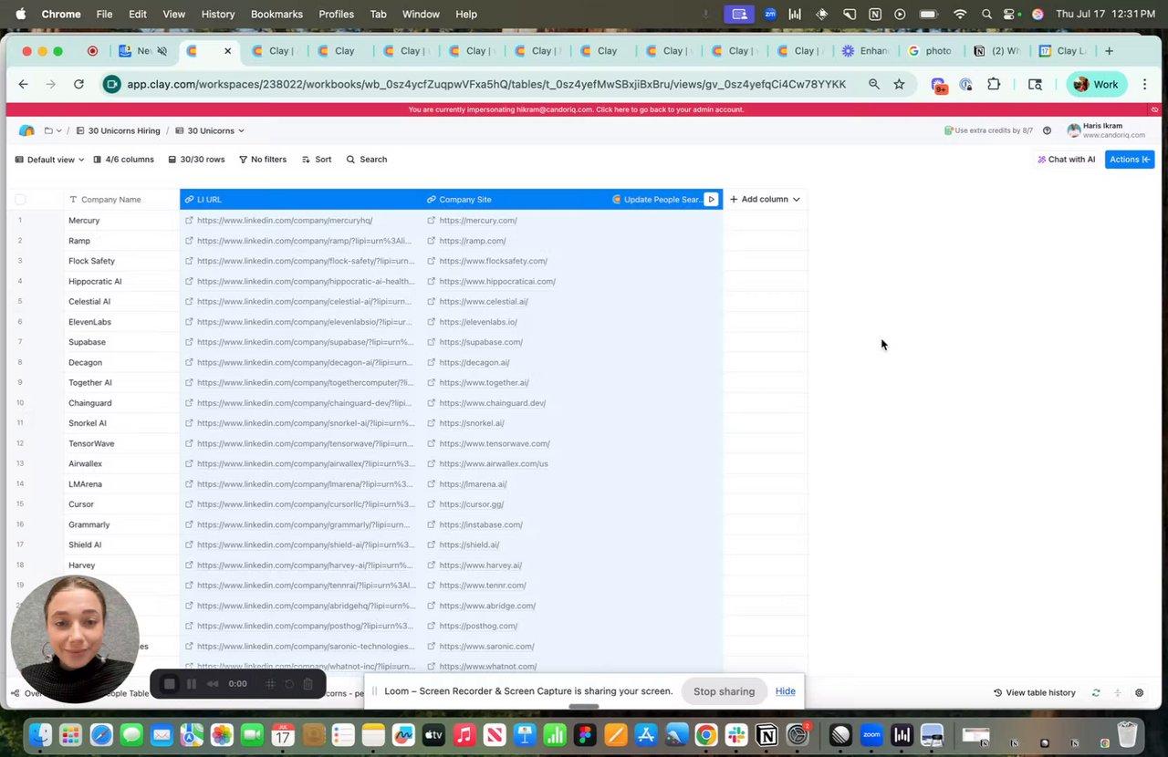
Task: Click the Spotlight search icon in the menu bar
Action: [986, 14]
